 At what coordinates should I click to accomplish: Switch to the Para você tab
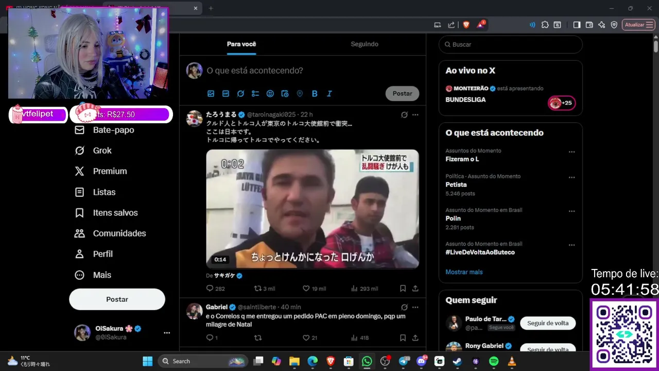coord(241,44)
